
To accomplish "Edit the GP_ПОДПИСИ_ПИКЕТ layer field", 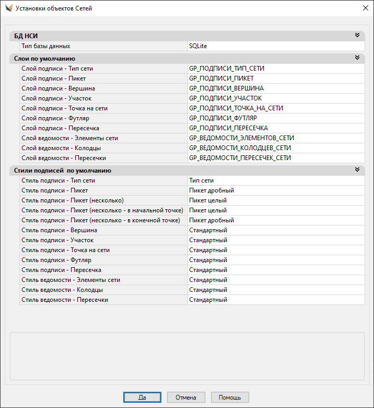I will [276, 78].
